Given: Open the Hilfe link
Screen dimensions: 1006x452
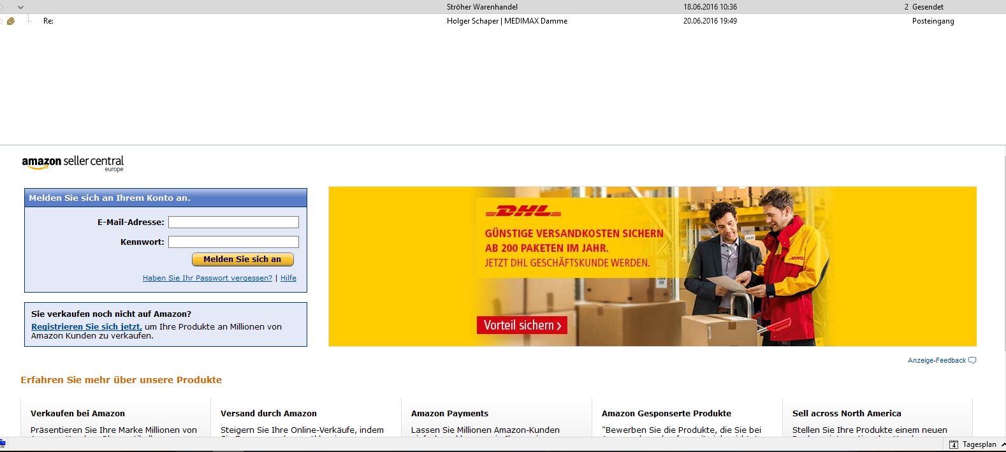Looking at the screenshot, I should point(288,278).
